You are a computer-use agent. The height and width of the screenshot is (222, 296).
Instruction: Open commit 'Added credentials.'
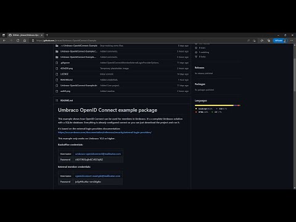pyautogui.click(x=109, y=80)
